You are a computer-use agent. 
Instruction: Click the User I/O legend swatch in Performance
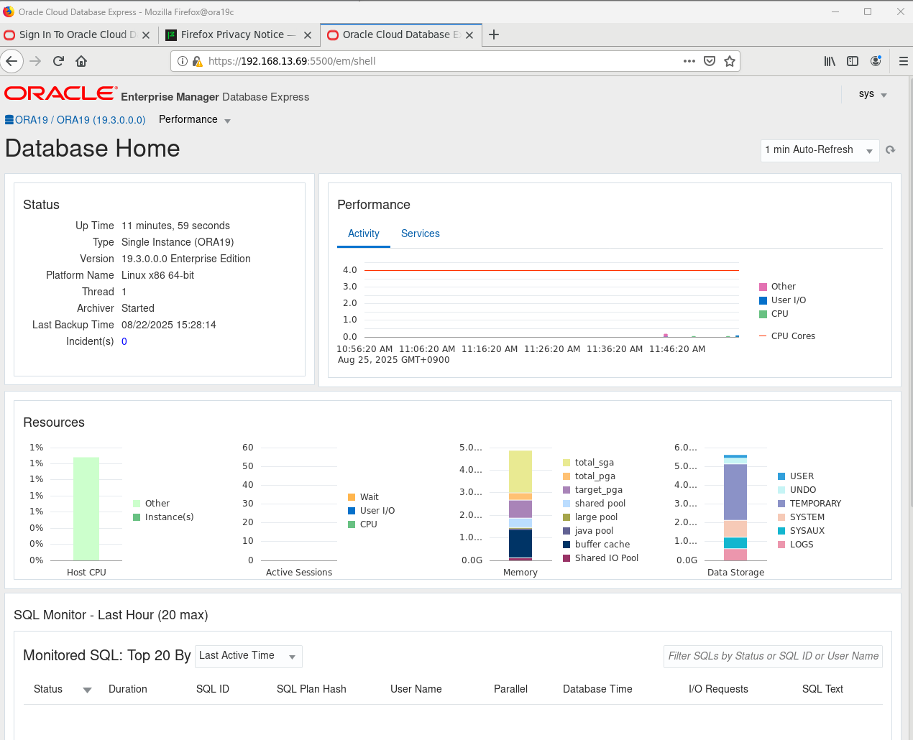pyautogui.click(x=763, y=300)
